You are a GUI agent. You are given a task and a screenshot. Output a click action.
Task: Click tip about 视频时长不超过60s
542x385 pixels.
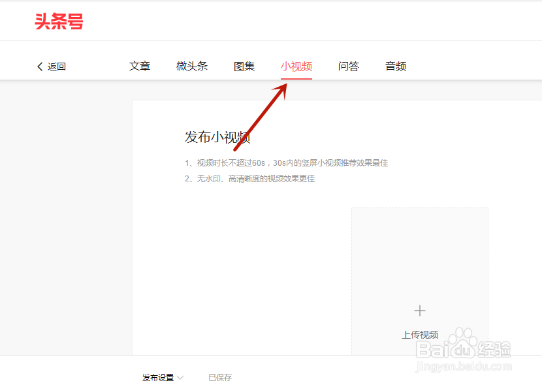[x=286, y=163]
